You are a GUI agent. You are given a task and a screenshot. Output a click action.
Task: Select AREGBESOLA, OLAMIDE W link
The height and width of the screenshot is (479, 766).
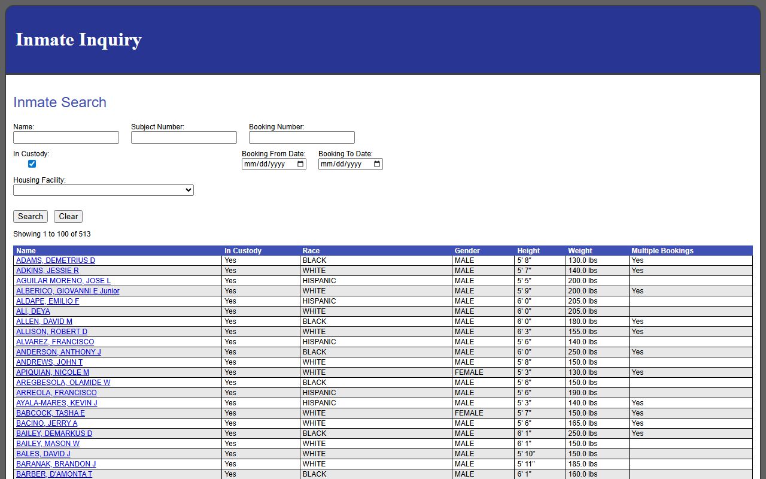click(63, 383)
